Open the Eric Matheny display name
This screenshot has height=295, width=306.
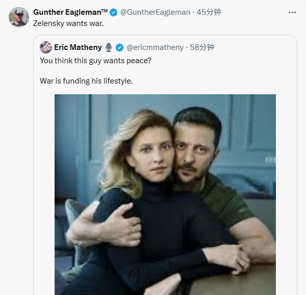coord(78,47)
